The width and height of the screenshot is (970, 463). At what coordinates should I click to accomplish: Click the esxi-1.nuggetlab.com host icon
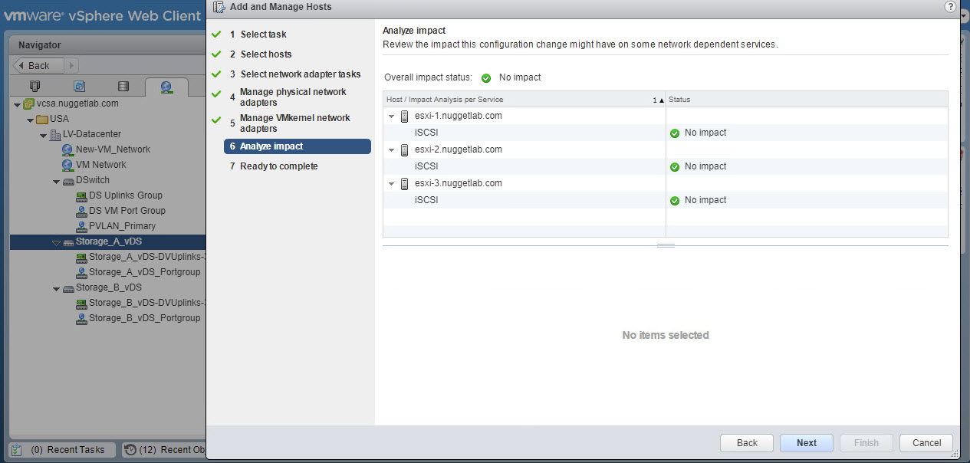click(x=405, y=117)
